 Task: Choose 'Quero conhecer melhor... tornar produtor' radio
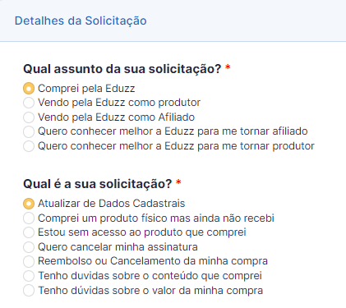[x=29, y=146]
